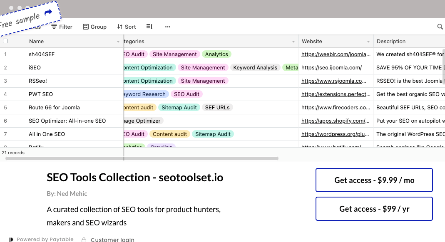The width and height of the screenshot is (445, 242).
Task: Click the SEF URLs tag
Action: tap(217, 107)
